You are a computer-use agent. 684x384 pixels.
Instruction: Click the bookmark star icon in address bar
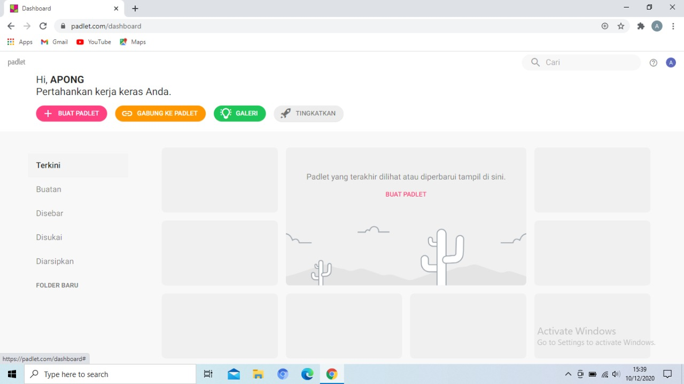pyautogui.click(x=620, y=26)
